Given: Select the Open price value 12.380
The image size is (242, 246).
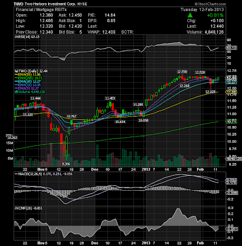Looking at the screenshot, I should coord(46,15).
